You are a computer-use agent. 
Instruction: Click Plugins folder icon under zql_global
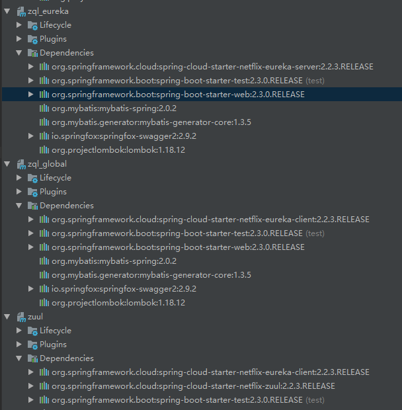pos(32,192)
